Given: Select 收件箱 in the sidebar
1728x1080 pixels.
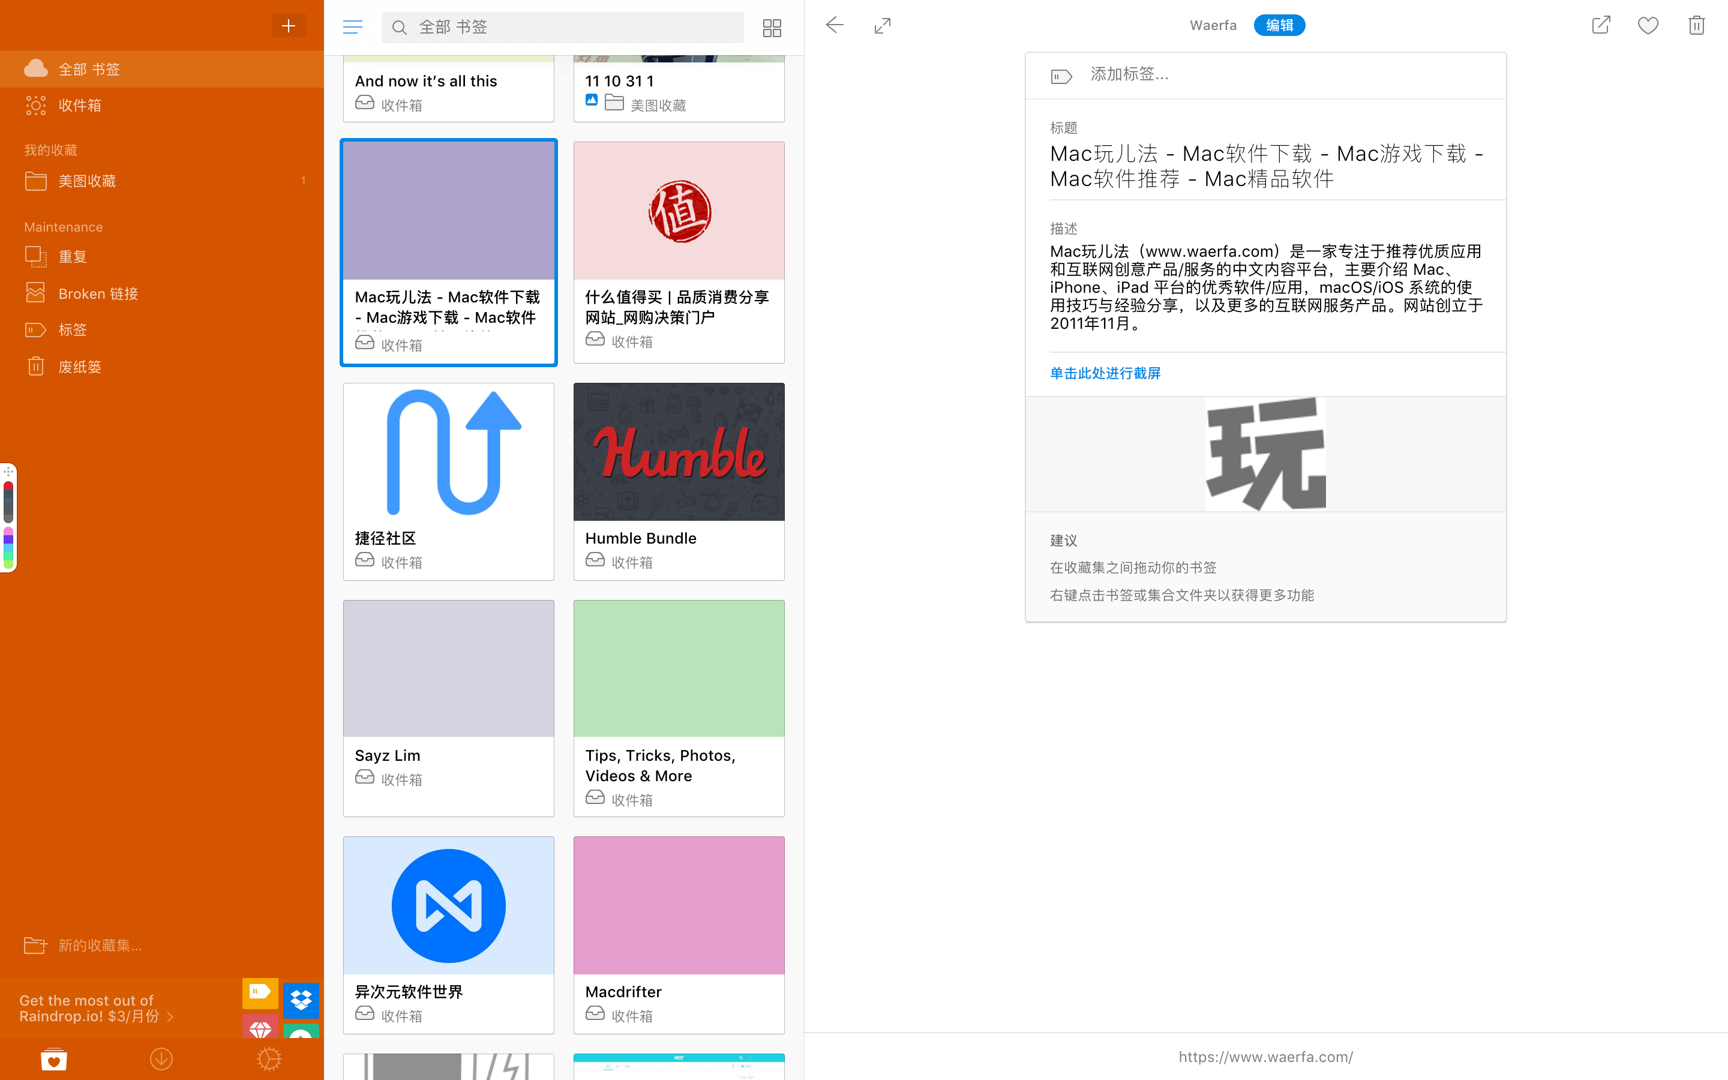Looking at the screenshot, I should [x=161, y=106].
